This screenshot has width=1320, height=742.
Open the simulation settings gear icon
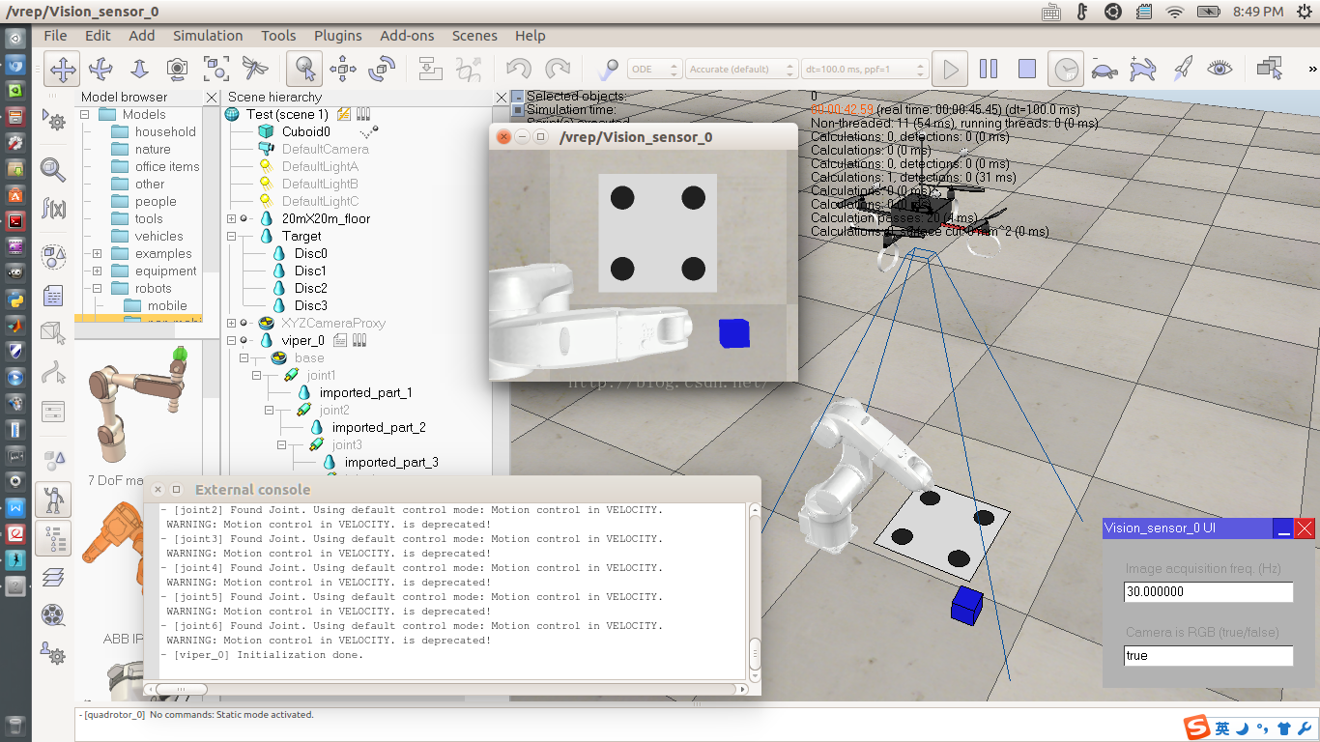pos(54,120)
